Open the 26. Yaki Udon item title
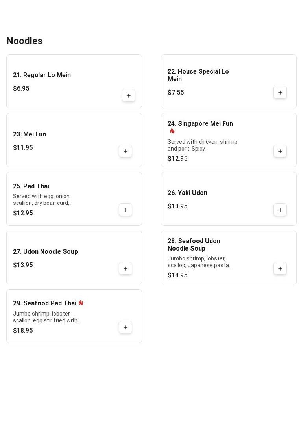 pos(187,193)
